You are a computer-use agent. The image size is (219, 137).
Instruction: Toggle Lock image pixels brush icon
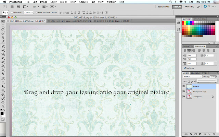pos(192,82)
